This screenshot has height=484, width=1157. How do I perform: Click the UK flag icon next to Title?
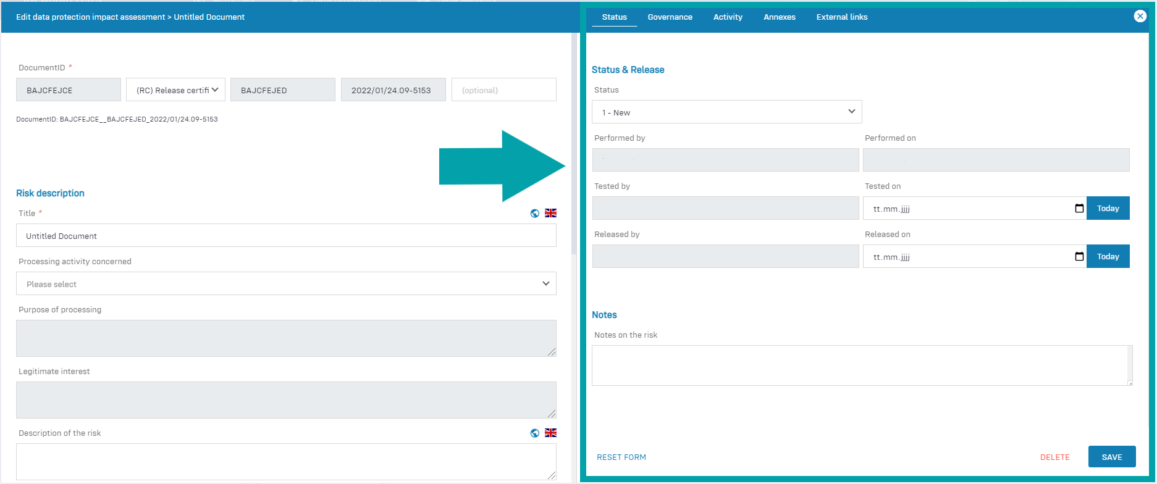[550, 213]
